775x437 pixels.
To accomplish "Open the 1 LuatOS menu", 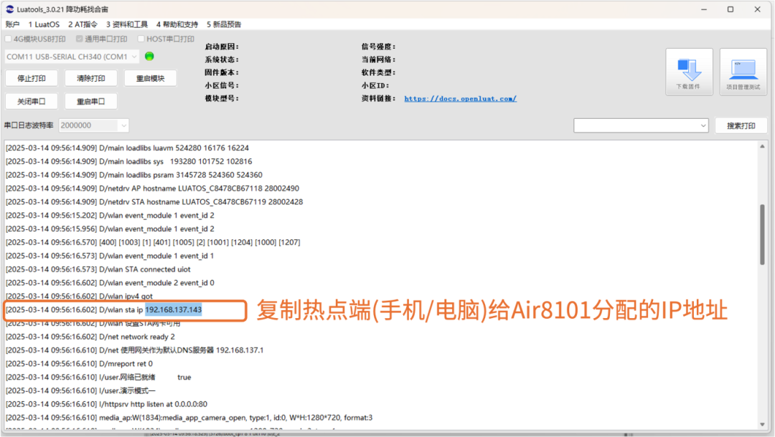I will (x=44, y=24).
